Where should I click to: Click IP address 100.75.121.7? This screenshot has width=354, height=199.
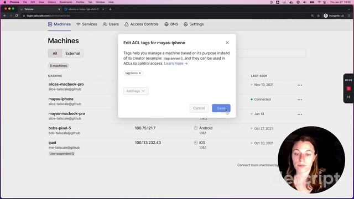pyautogui.click(x=145, y=128)
